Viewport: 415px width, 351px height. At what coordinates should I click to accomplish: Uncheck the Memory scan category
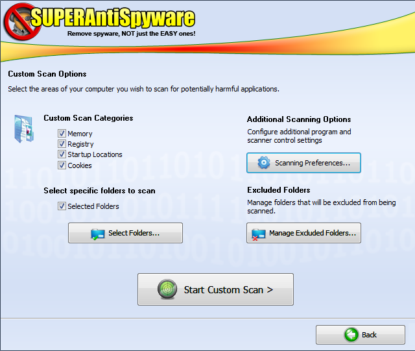62,133
